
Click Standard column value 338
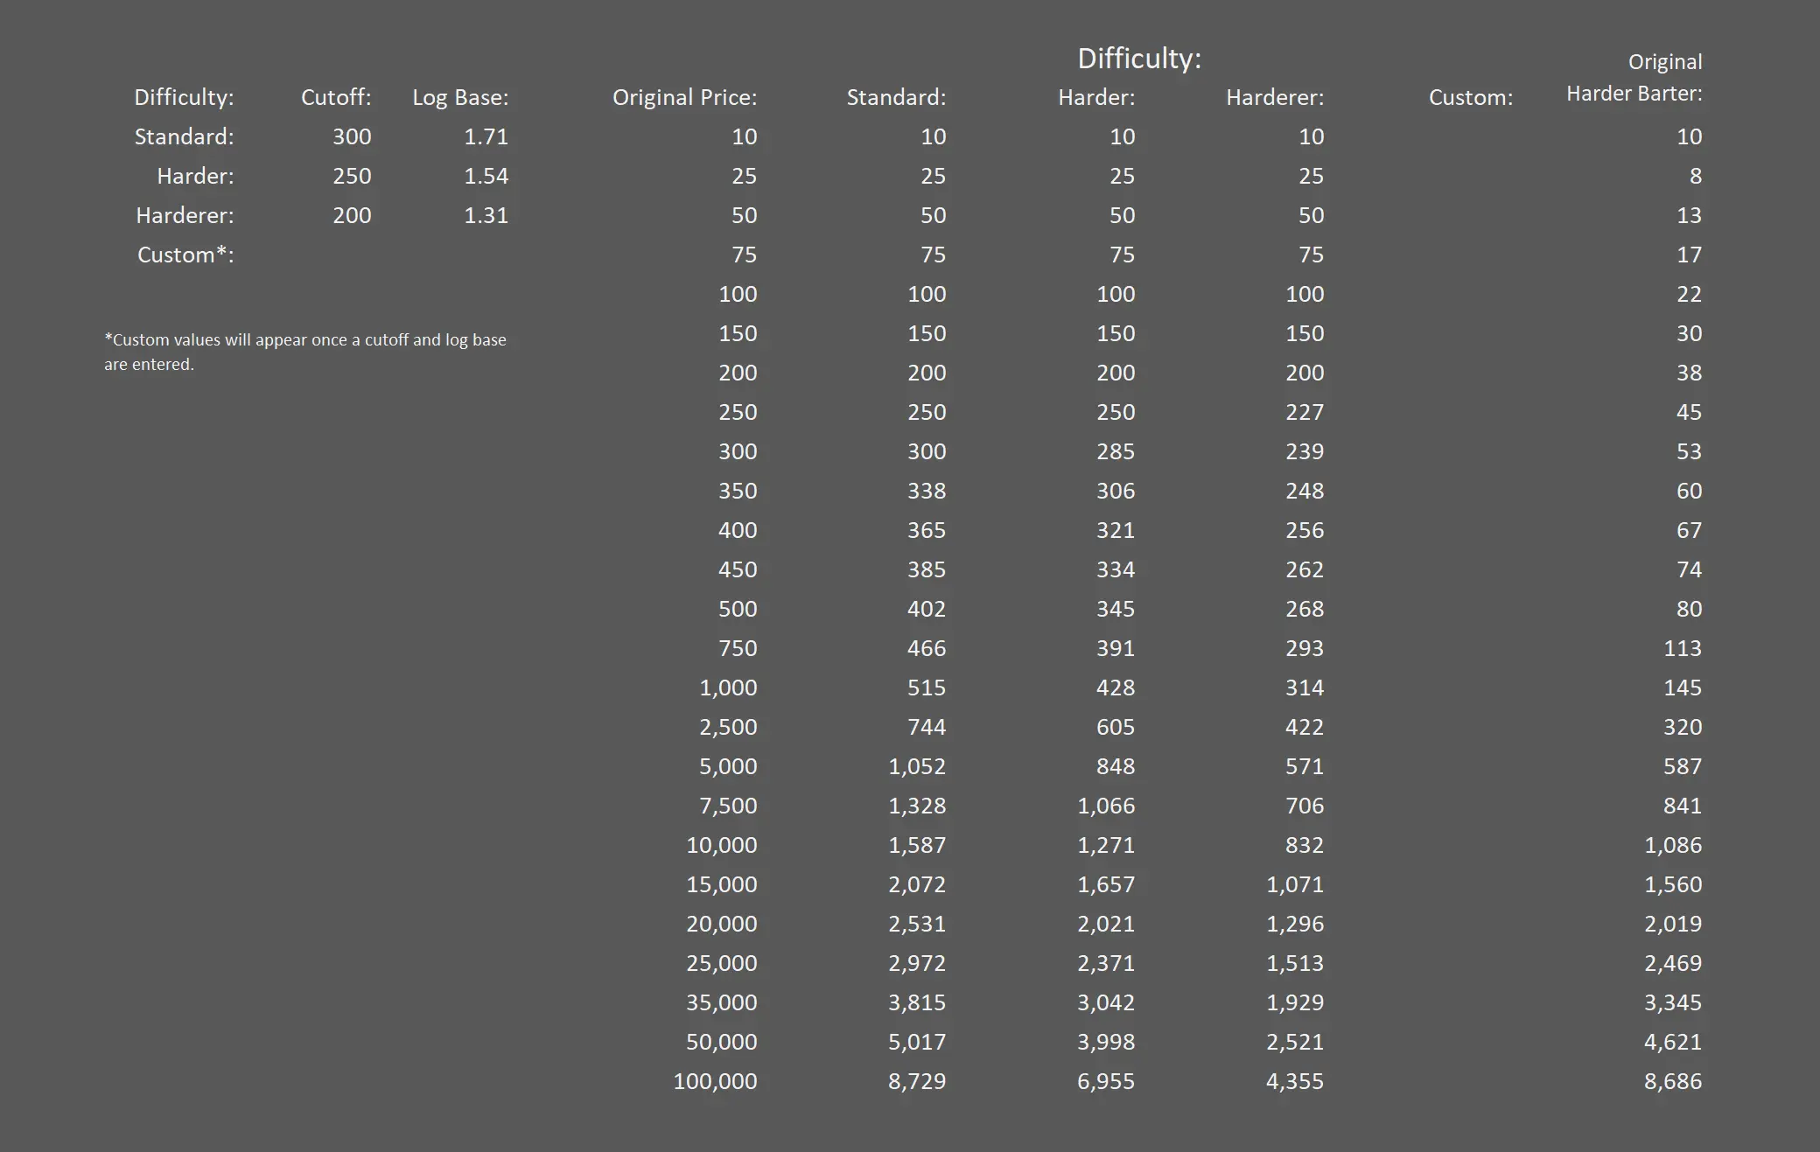(927, 491)
